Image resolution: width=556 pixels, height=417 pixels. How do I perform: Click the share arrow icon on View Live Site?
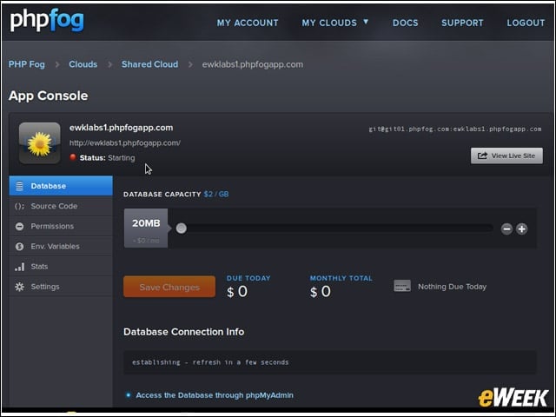tap(482, 156)
